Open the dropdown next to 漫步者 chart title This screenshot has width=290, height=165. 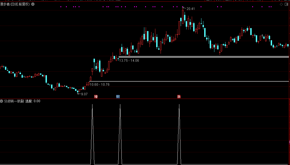33,4
